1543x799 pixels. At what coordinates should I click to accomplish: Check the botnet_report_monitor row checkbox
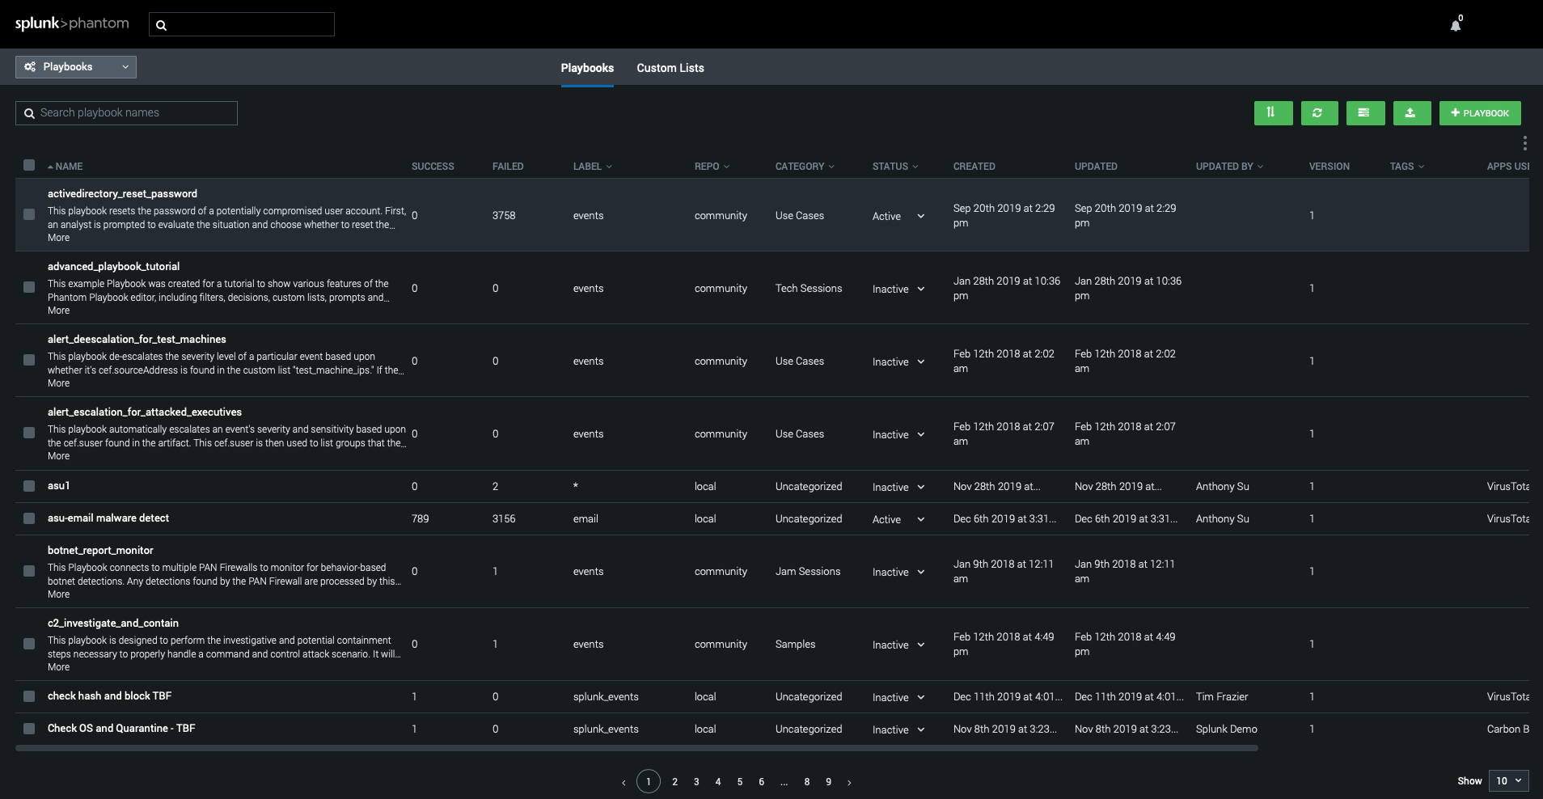(x=29, y=571)
